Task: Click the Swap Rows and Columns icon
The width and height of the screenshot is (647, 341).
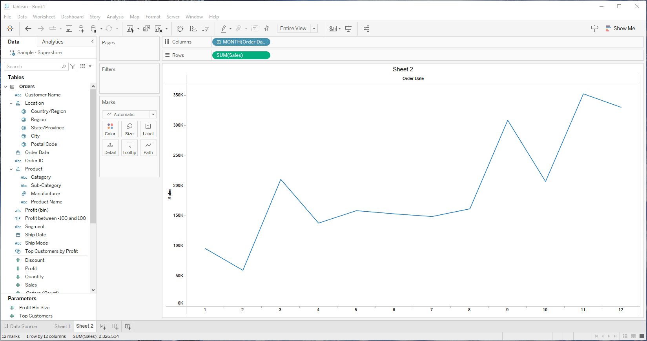Action: [180, 29]
